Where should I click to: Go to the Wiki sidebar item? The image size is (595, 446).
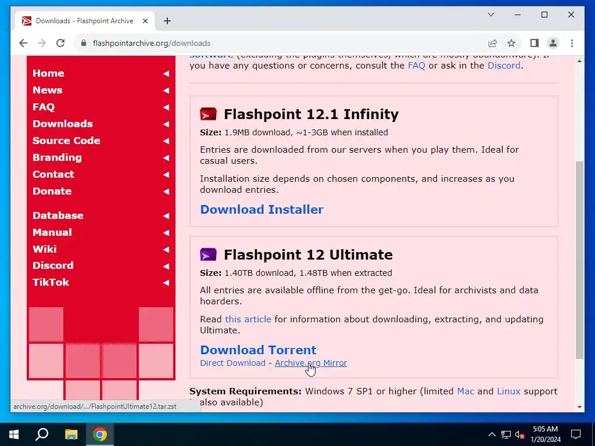click(x=45, y=249)
